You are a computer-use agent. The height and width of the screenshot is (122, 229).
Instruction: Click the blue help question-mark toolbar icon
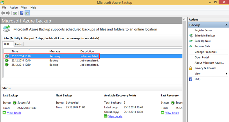(22, 13)
